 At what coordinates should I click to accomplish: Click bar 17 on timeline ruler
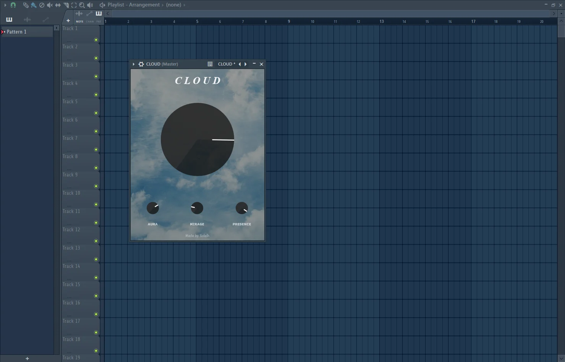click(473, 21)
